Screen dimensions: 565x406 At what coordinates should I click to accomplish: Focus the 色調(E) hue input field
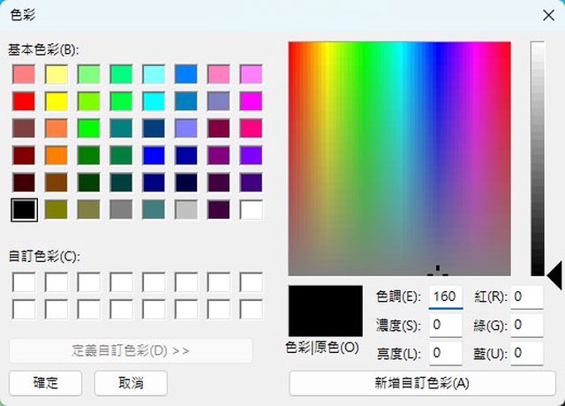446,297
